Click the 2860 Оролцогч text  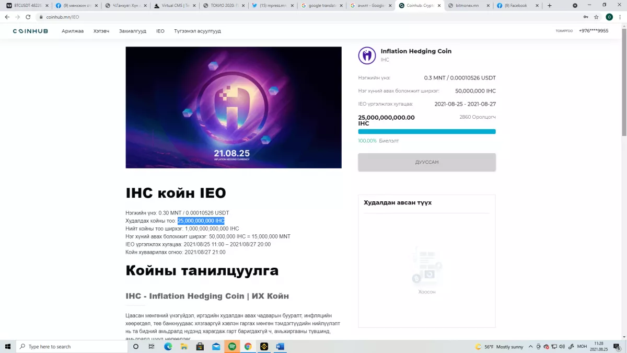tap(478, 117)
